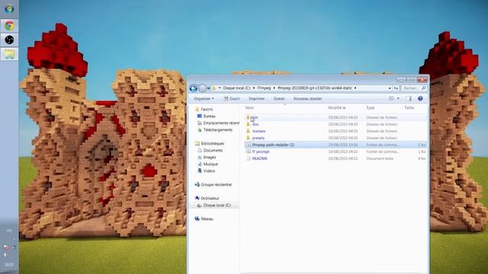488x274 pixels.
Task: Click the refresh button beside address bar
Action: (396, 88)
